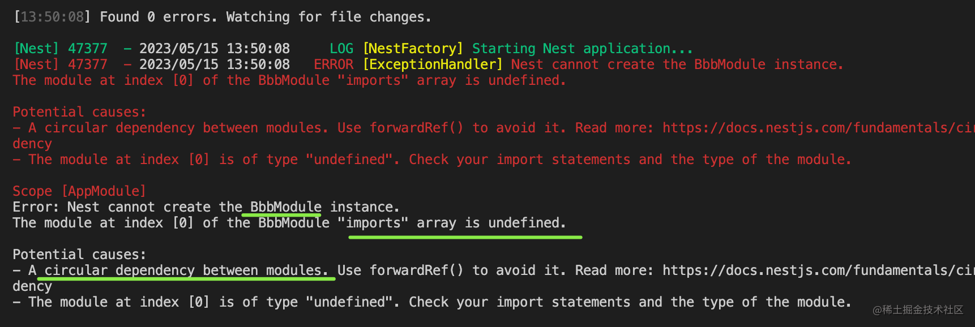Click the gray 13:50:08 timestamp at top

tap(52, 17)
